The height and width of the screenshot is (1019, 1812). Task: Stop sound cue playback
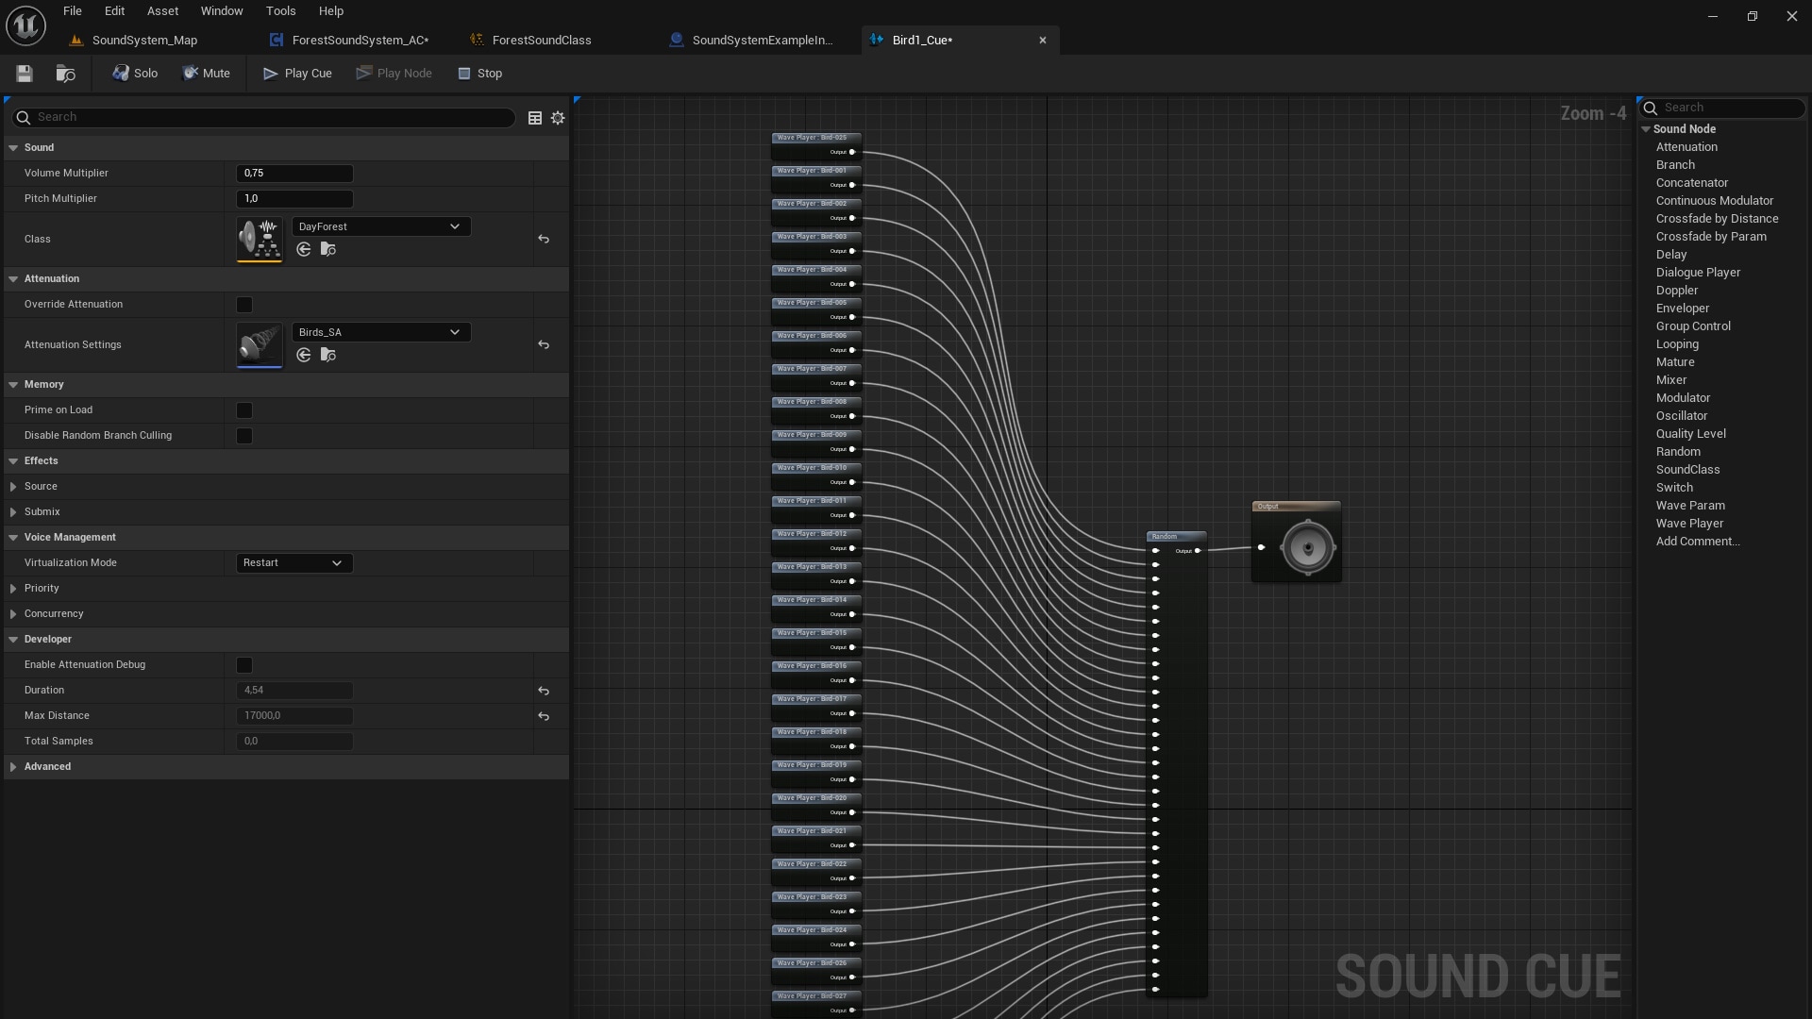tap(479, 74)
